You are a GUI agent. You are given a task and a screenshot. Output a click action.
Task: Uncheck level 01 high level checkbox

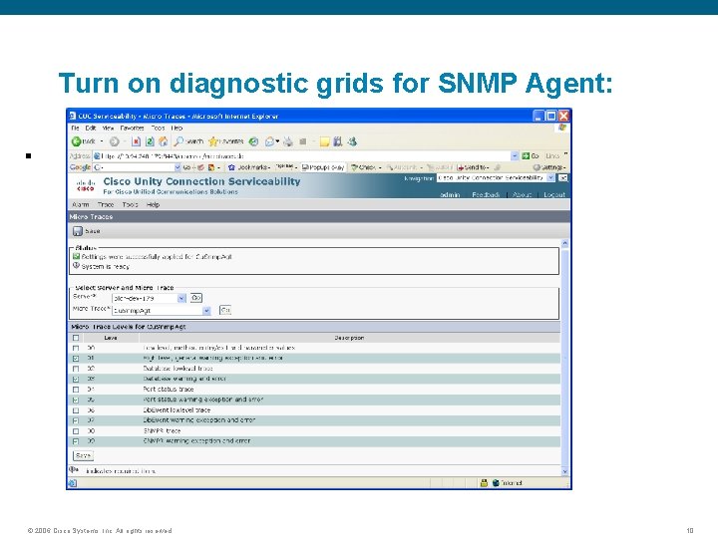pos(76,359)
